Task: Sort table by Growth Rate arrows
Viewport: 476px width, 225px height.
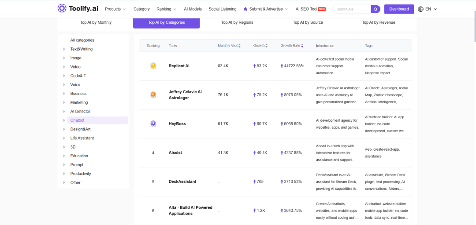Action: coord(302,46)
